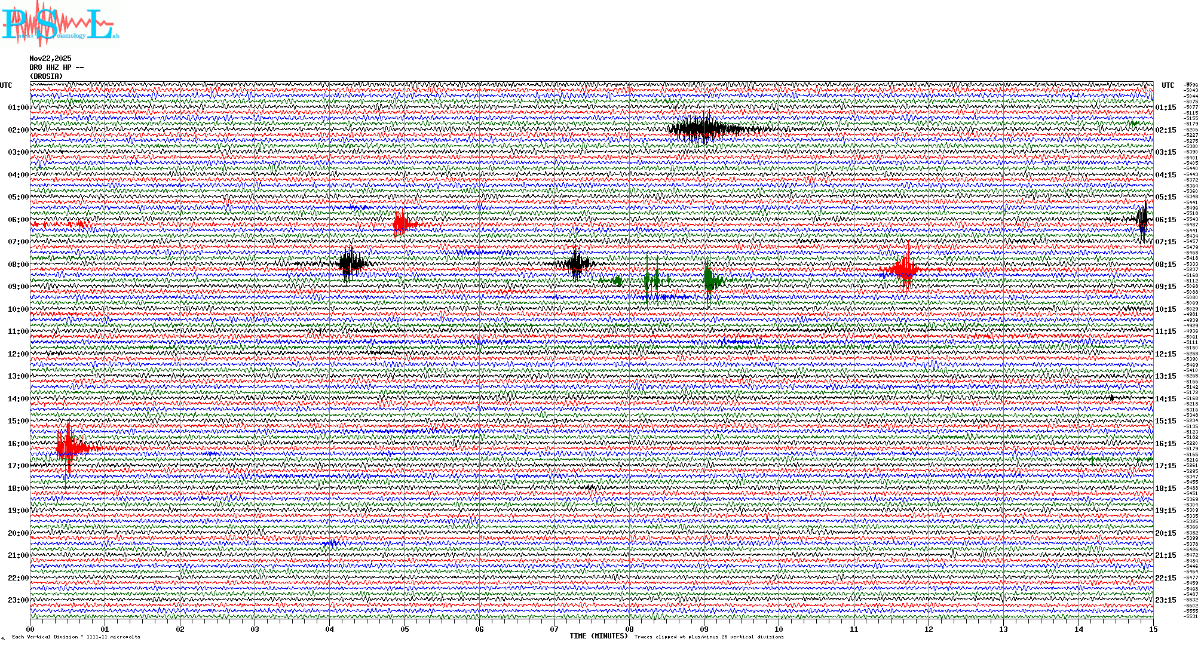Select the 23:15 label on right axis
Image resolution: width=1201 pixels, height=645 pixels.
1165,600
